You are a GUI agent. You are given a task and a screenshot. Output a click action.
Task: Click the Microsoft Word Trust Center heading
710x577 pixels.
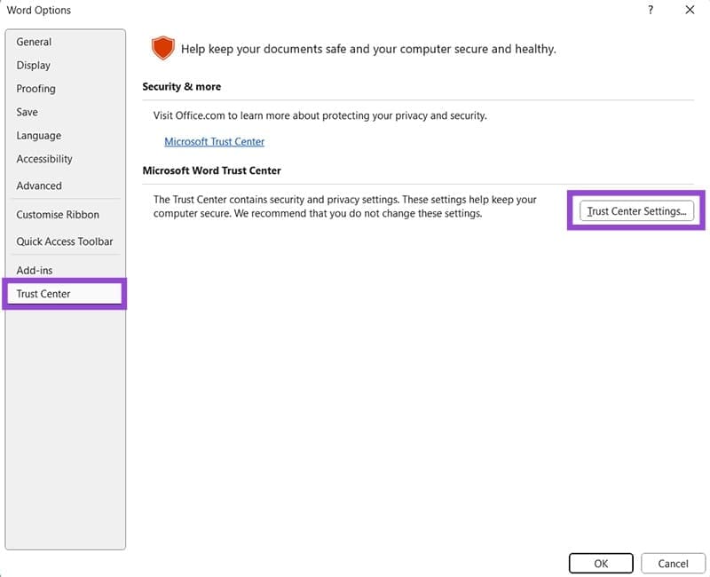[211, 170]
